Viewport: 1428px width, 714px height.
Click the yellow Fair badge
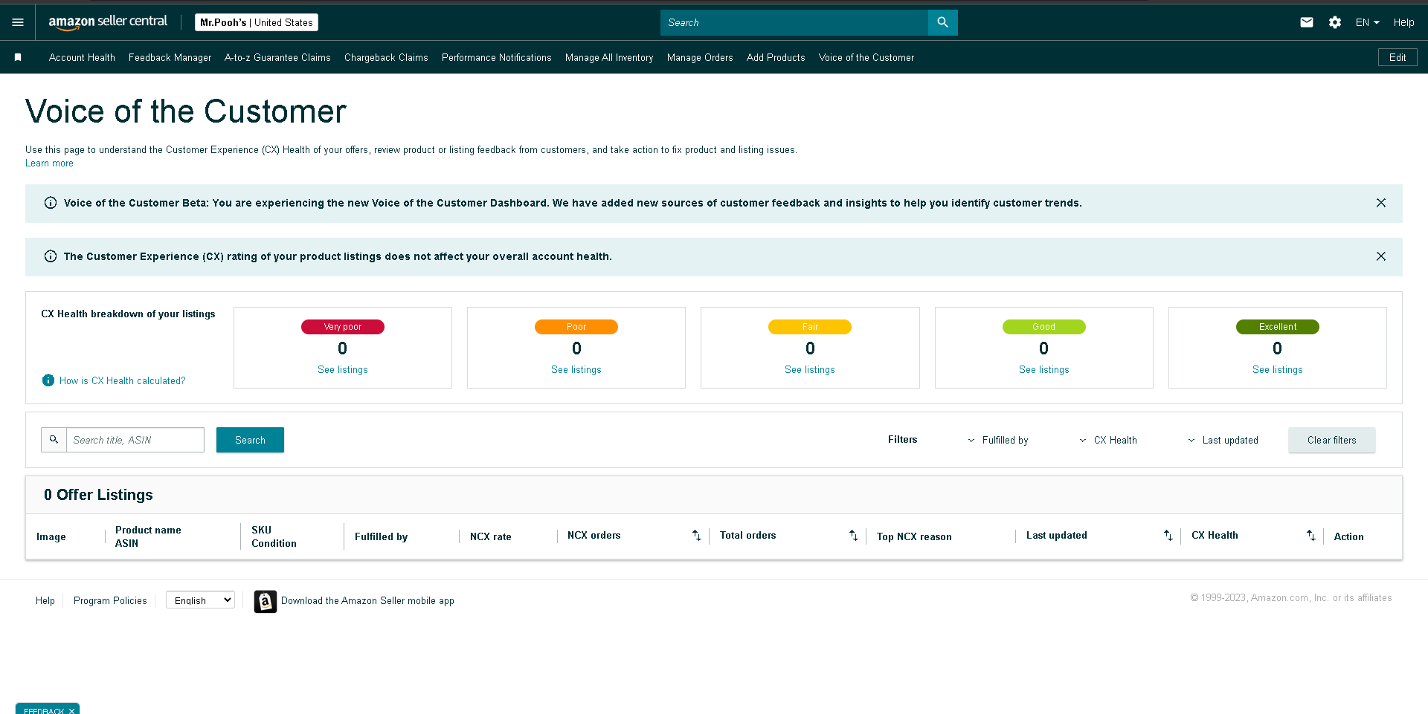810,327
